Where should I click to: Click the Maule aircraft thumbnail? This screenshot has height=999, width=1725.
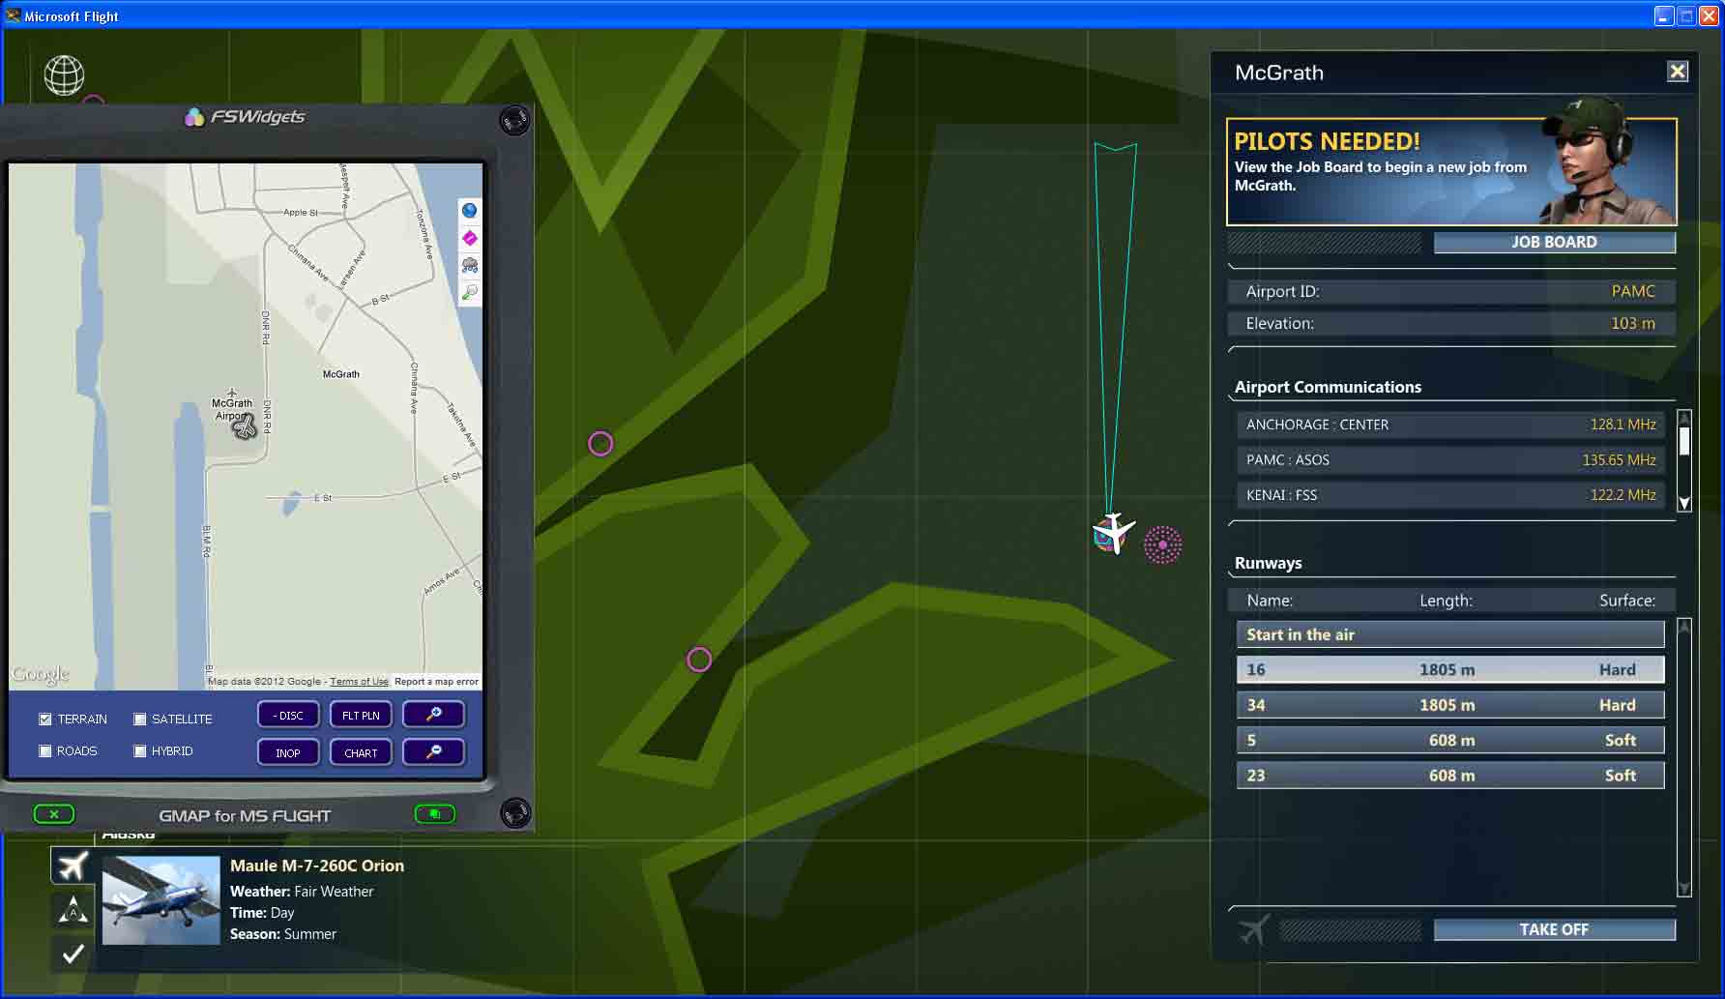[161, 900]
